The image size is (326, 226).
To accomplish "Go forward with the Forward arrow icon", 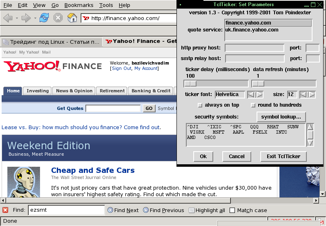I will [26, 18].
